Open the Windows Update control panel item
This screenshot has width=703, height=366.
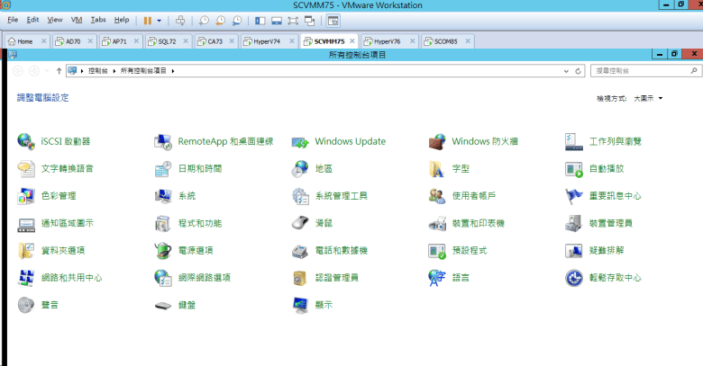349,141
